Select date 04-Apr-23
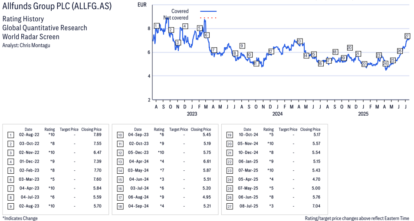 click(29, 188)
